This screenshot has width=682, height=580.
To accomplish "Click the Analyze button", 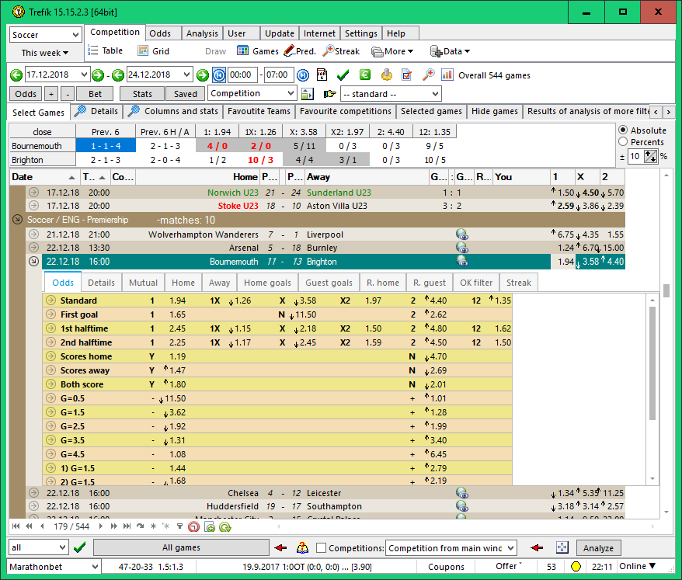I will click(598, 548).
